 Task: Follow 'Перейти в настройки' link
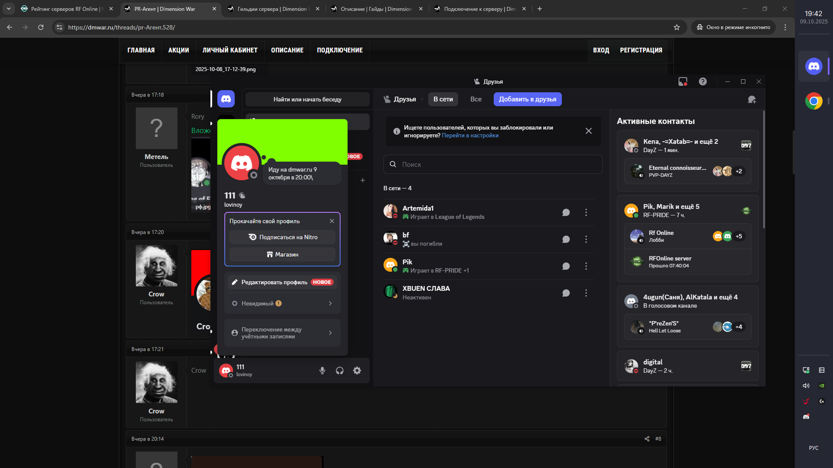click(470, 135)
